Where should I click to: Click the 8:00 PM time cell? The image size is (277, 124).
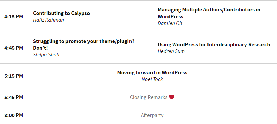click(14, 115)
